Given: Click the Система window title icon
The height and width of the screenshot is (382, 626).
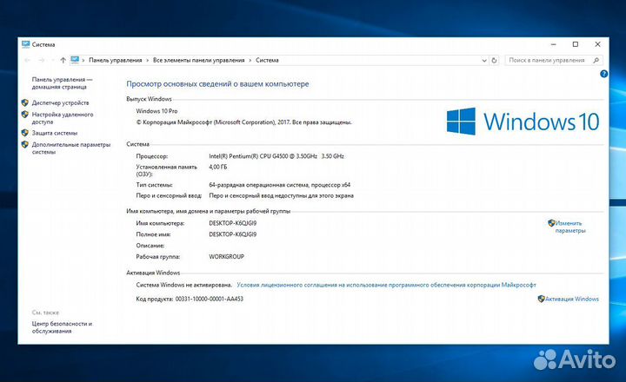Looking at the screenshot, I should (x=26, y=44).
